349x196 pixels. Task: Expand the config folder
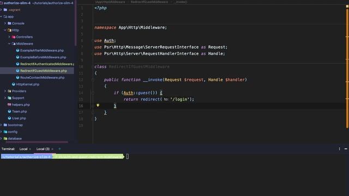tap(1, 132)
